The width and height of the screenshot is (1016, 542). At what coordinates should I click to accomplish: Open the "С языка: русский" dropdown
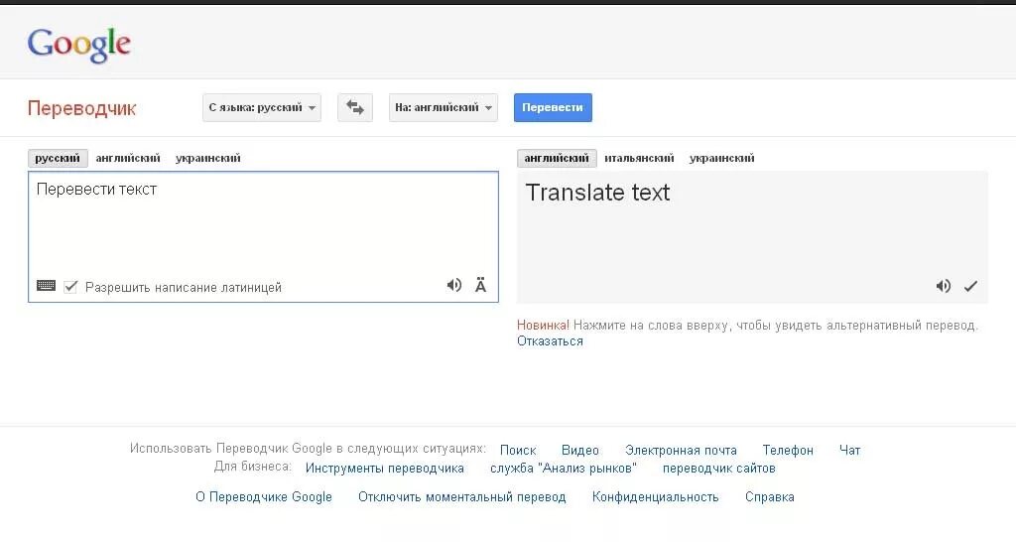tap(262, 107)
